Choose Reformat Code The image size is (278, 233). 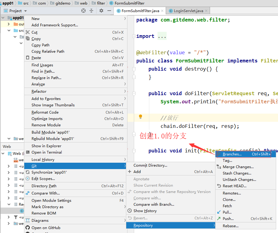tap(76, 112)
